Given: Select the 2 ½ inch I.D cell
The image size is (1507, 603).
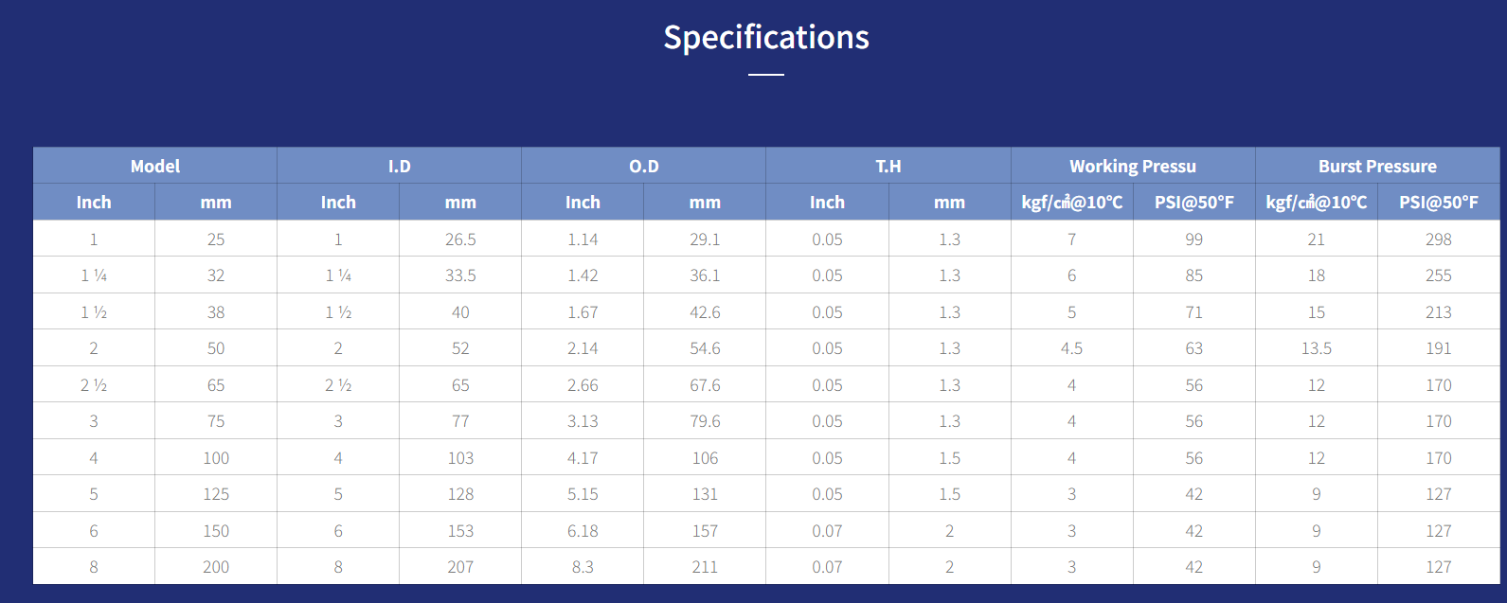Looking at the screenshot, I should pyautogui.click(x=338, y=385).
